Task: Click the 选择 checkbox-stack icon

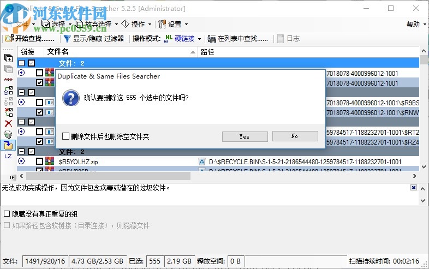Action: [45, 24]
